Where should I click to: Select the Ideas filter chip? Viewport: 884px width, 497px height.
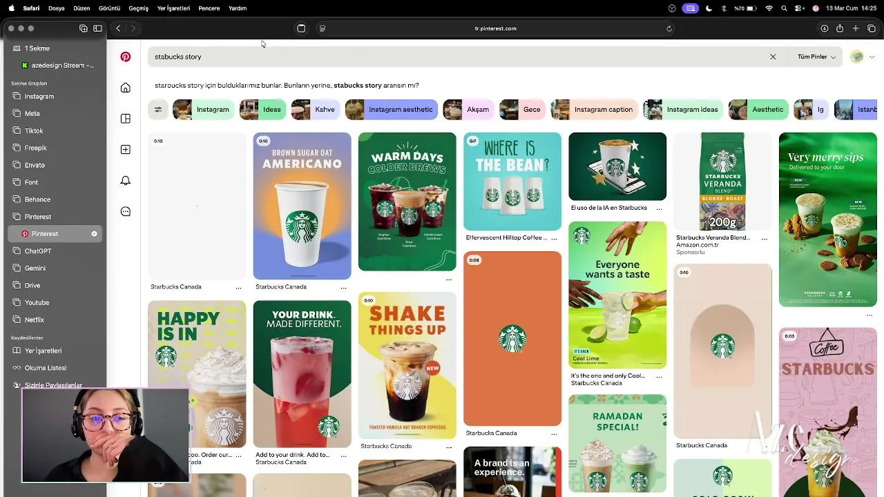(x=262, y=110)
